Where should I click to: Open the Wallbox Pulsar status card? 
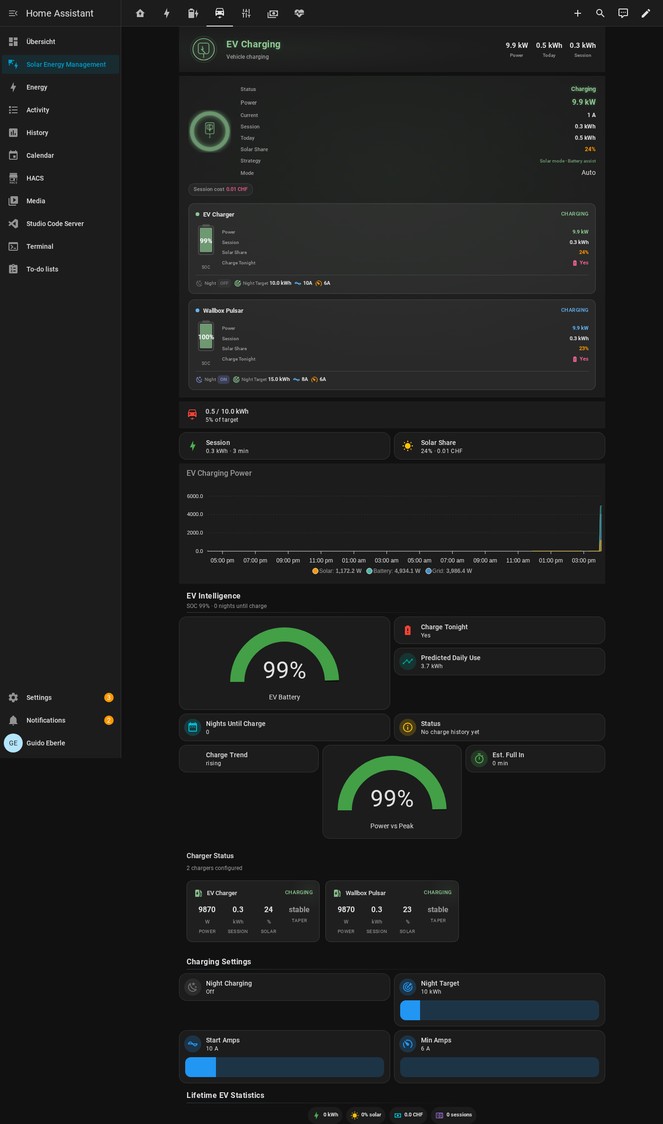(392, 911)
